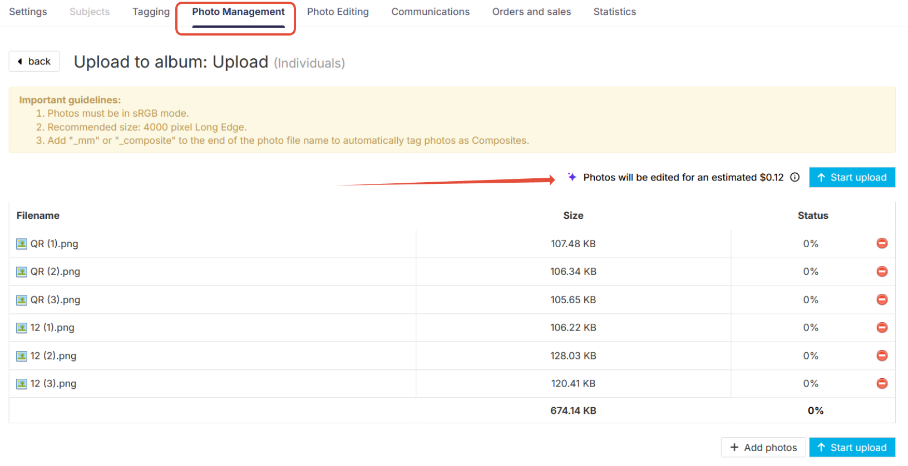Switch to Orders and sales tab
908x466 pixels.
tap(531, 12)
